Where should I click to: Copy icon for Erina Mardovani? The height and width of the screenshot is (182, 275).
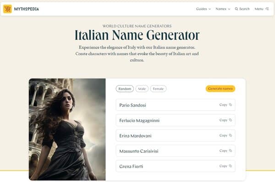point(231,135)
